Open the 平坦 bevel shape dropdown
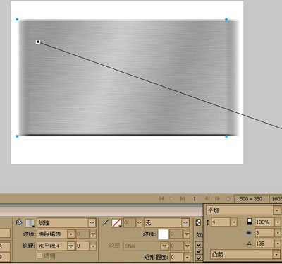 [x=243, y=210]
